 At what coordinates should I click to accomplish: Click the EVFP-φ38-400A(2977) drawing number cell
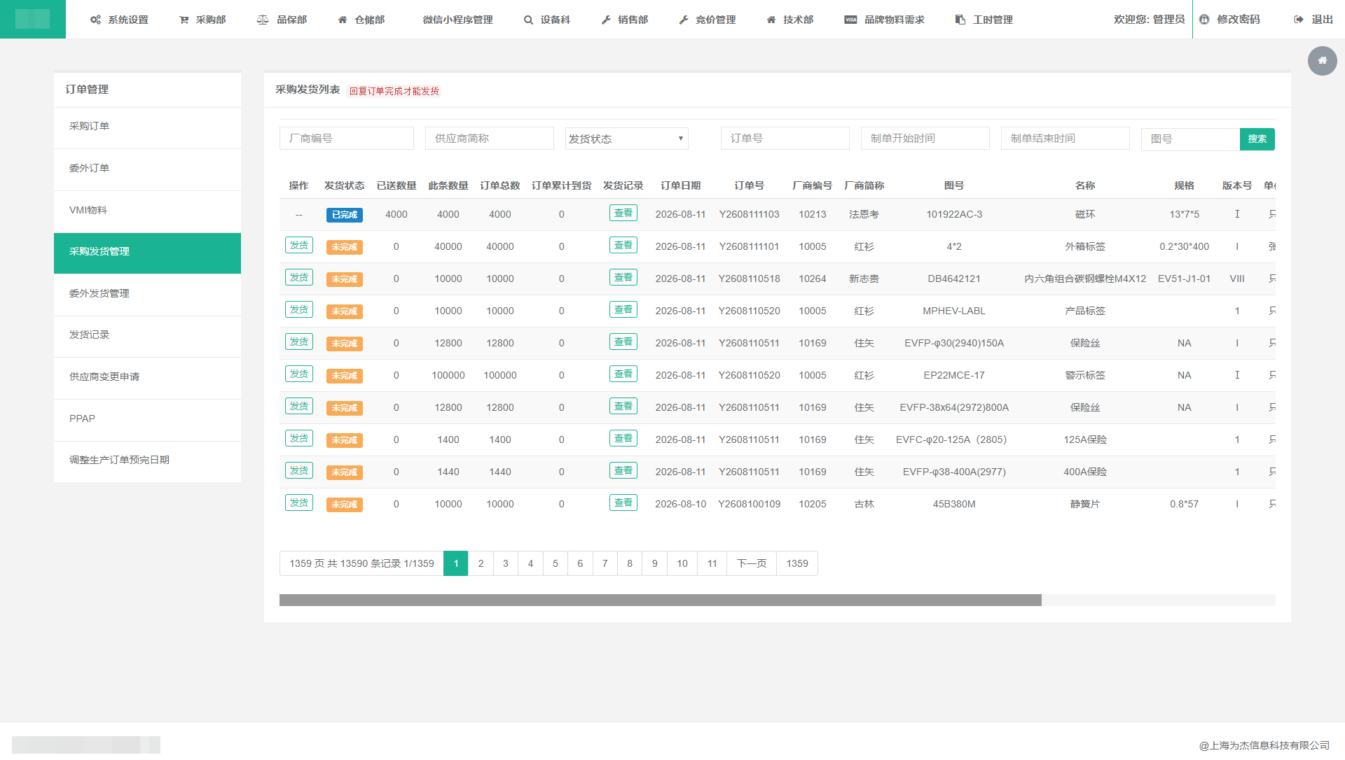954,472
